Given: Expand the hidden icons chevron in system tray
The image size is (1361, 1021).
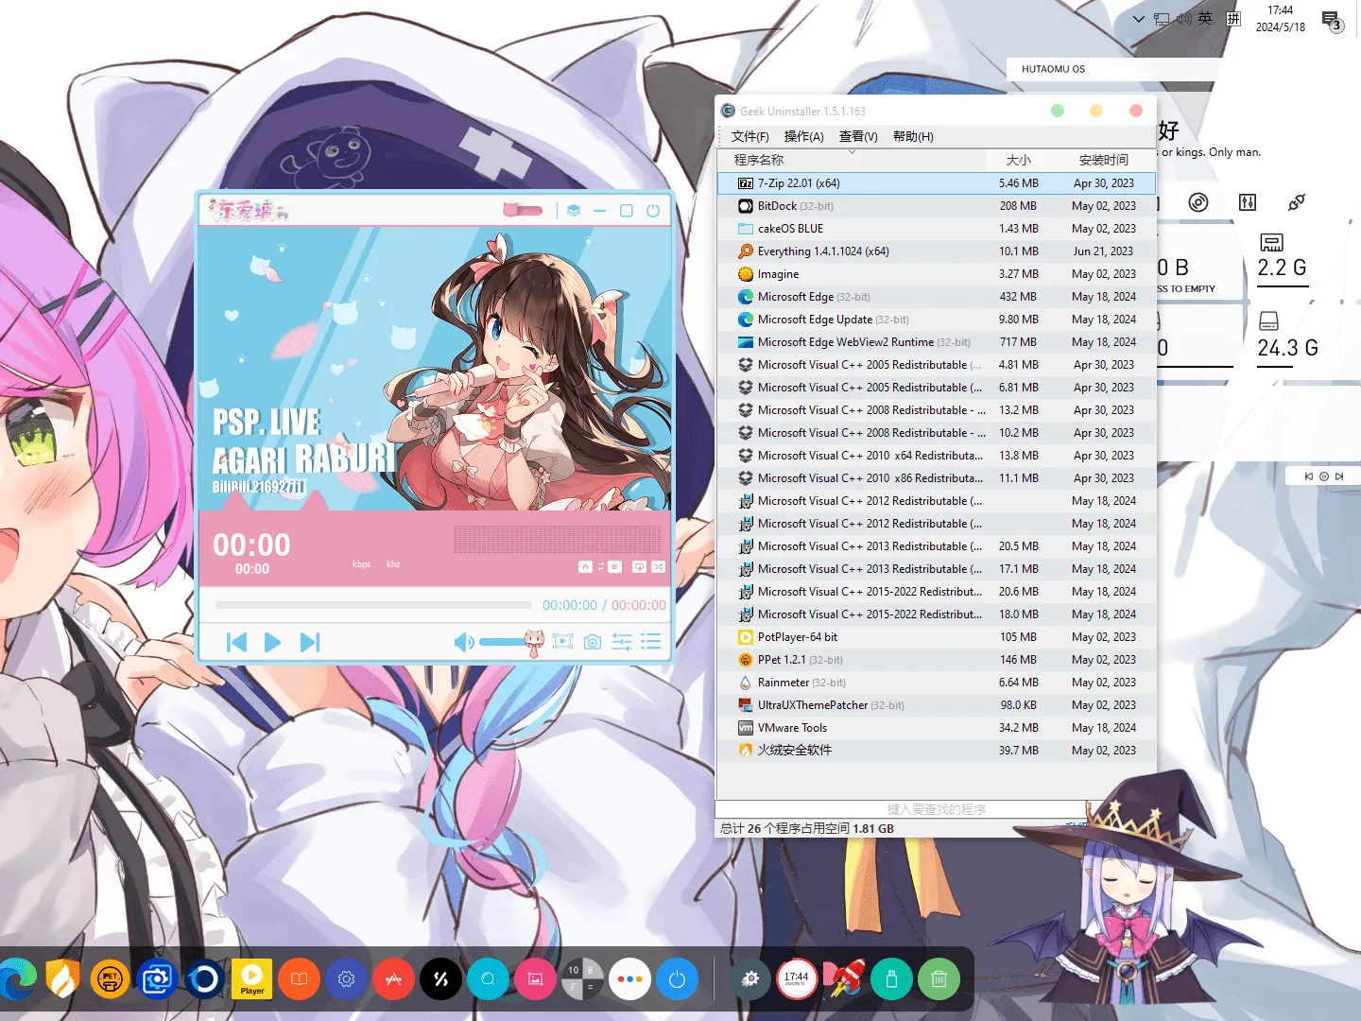Looking at the screenshot, I should tap(1138, 19).
